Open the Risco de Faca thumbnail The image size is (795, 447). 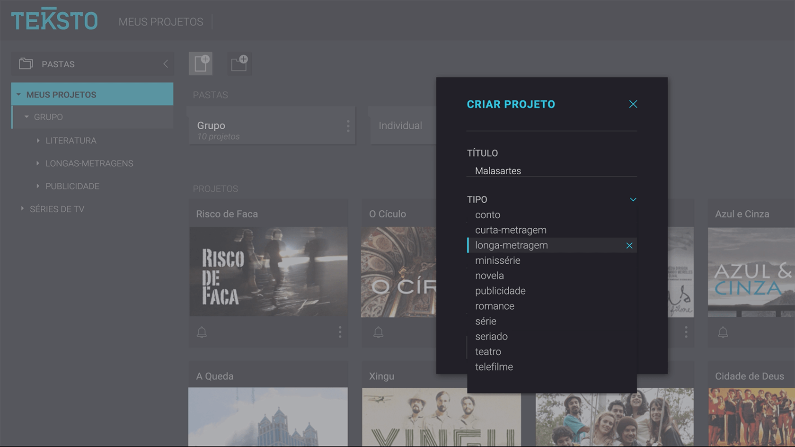click(268, 272)
